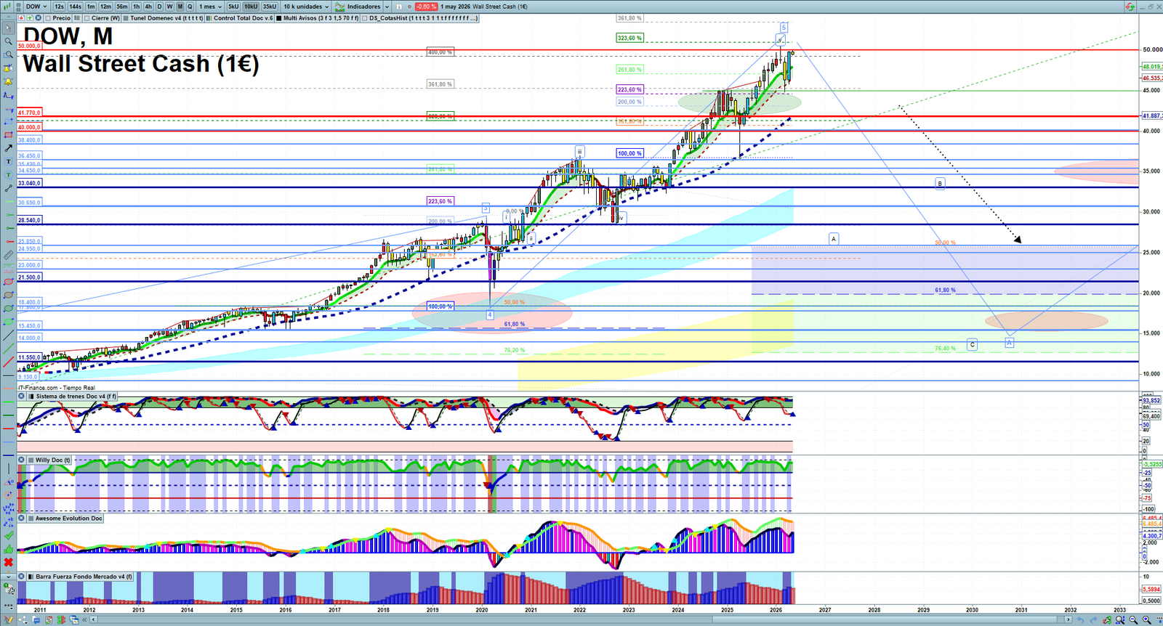Screen dimensions: 1163x626
Task: Click the 50.000,0 red price level label
Action: pyautogui.click(x=30, y=46)
